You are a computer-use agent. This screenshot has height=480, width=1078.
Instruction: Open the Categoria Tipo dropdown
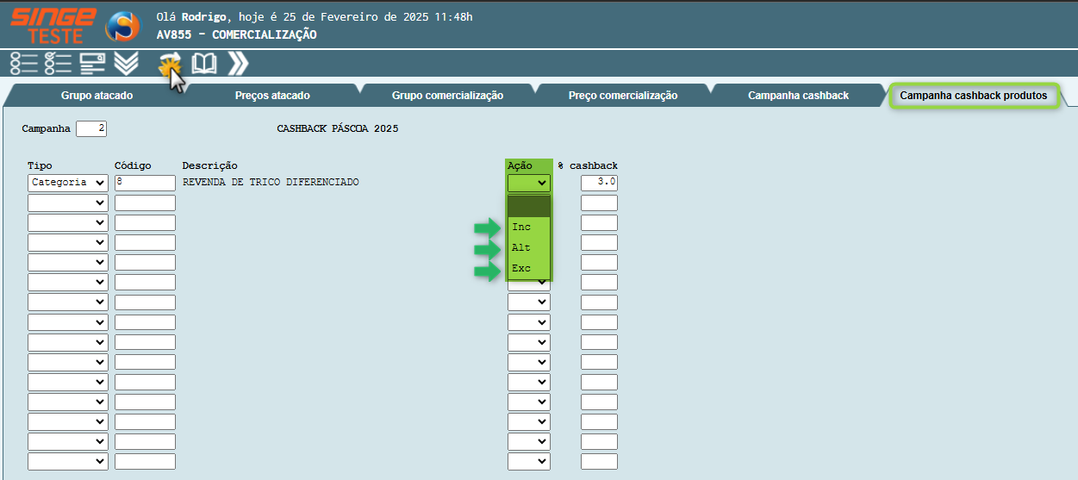click(x=68, y=183)
